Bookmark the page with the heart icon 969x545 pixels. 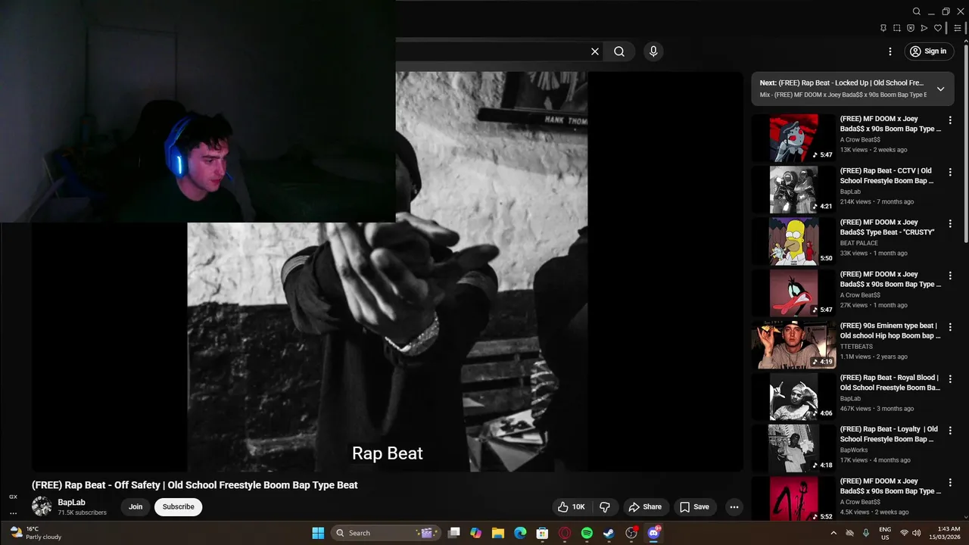coord(938,28)
